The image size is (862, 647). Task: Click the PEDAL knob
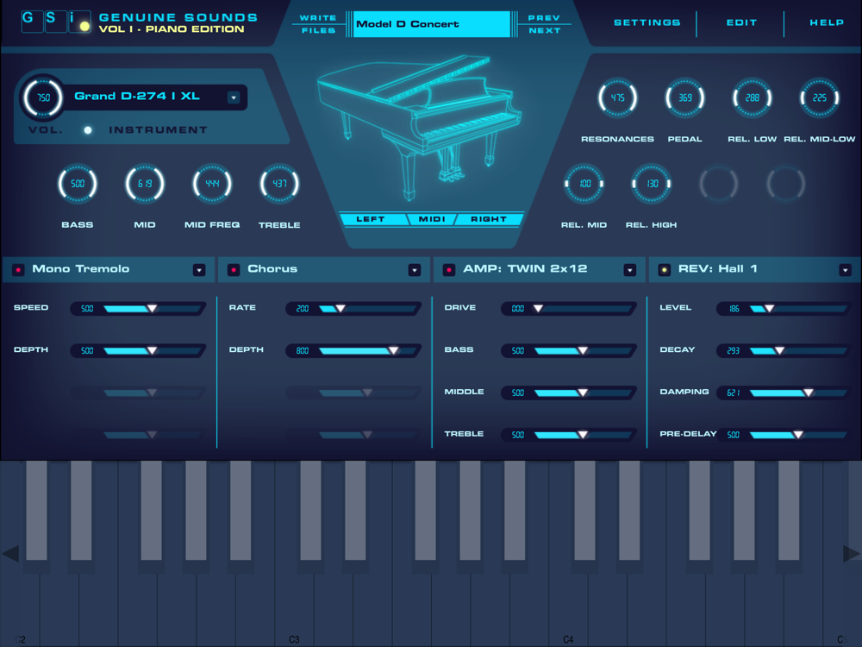[x=685, y=98]
